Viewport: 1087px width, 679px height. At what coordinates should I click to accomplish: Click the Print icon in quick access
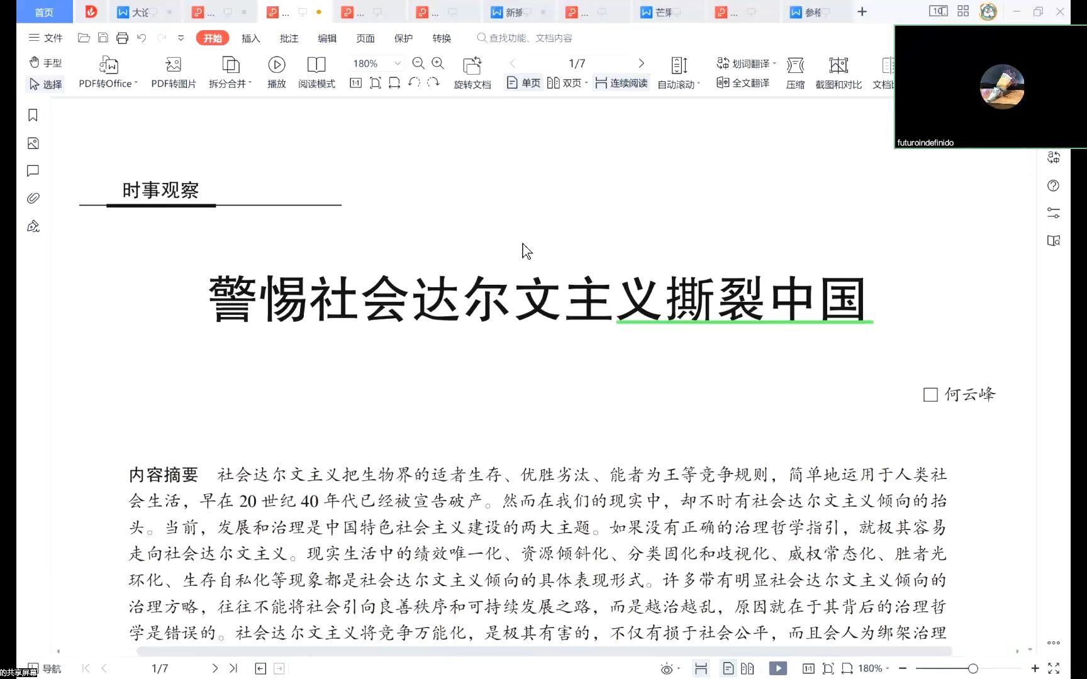[123, 38]
